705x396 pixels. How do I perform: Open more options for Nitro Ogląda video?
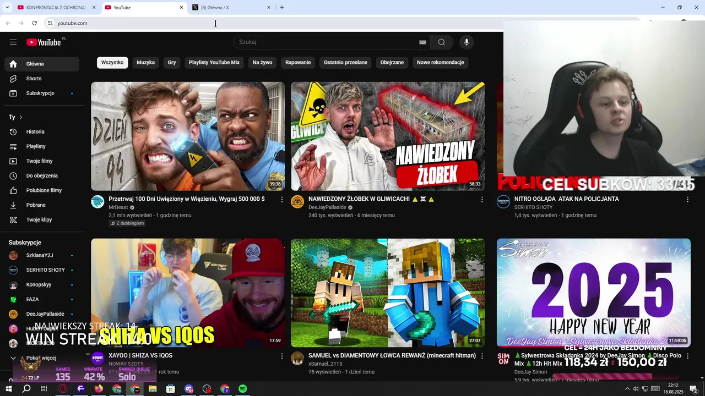tap(687, 200)
